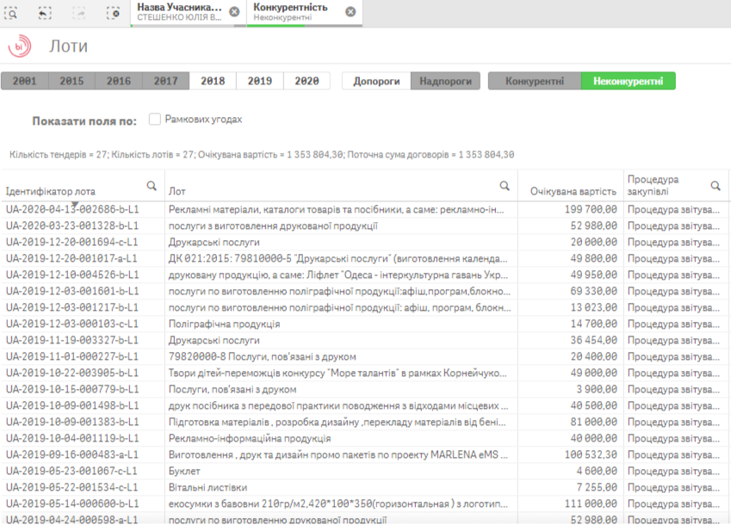Select Конкурентні filter button
731x531 pixels.
[x=535, y=81]
